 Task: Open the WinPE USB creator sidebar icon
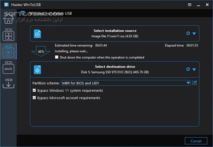click(9, 67)
